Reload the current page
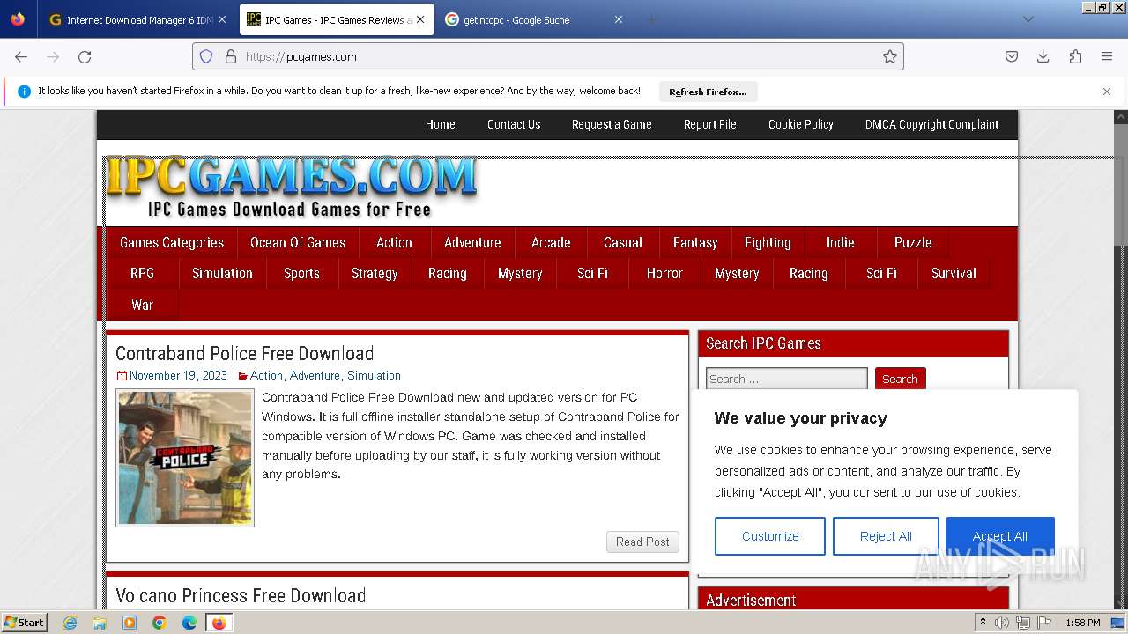The height and width of the screenshot is (634, 1128). coord(85,56)
